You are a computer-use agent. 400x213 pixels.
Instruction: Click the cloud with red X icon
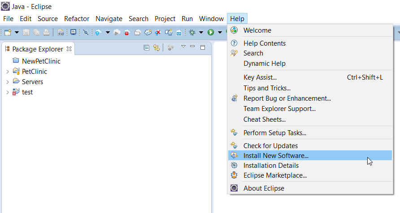click(x=158, y=32)
